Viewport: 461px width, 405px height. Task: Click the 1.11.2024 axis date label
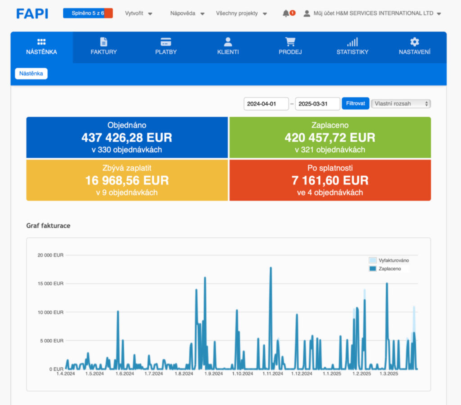pyautogui.click(x=272, y=373)
